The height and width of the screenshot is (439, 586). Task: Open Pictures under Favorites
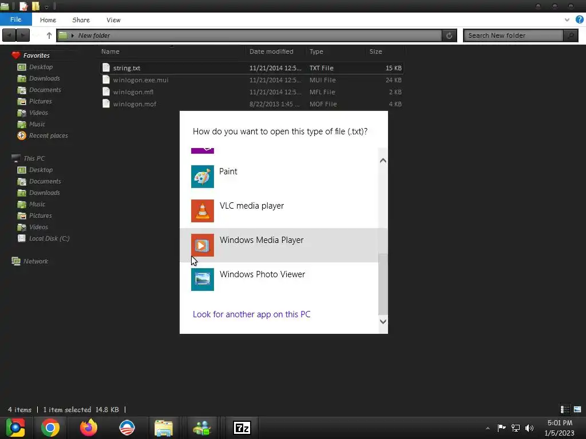point(41,101)
